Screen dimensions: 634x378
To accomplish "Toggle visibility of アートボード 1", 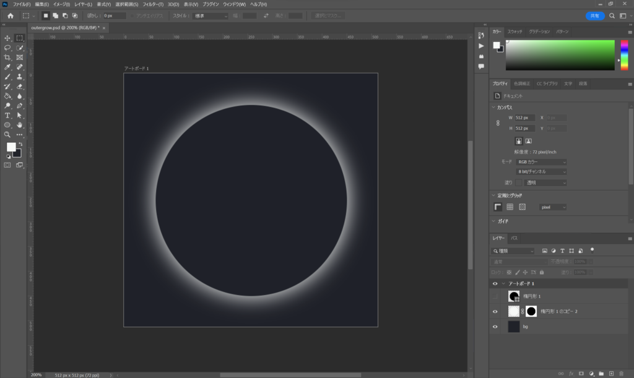I will click(495, 283).
